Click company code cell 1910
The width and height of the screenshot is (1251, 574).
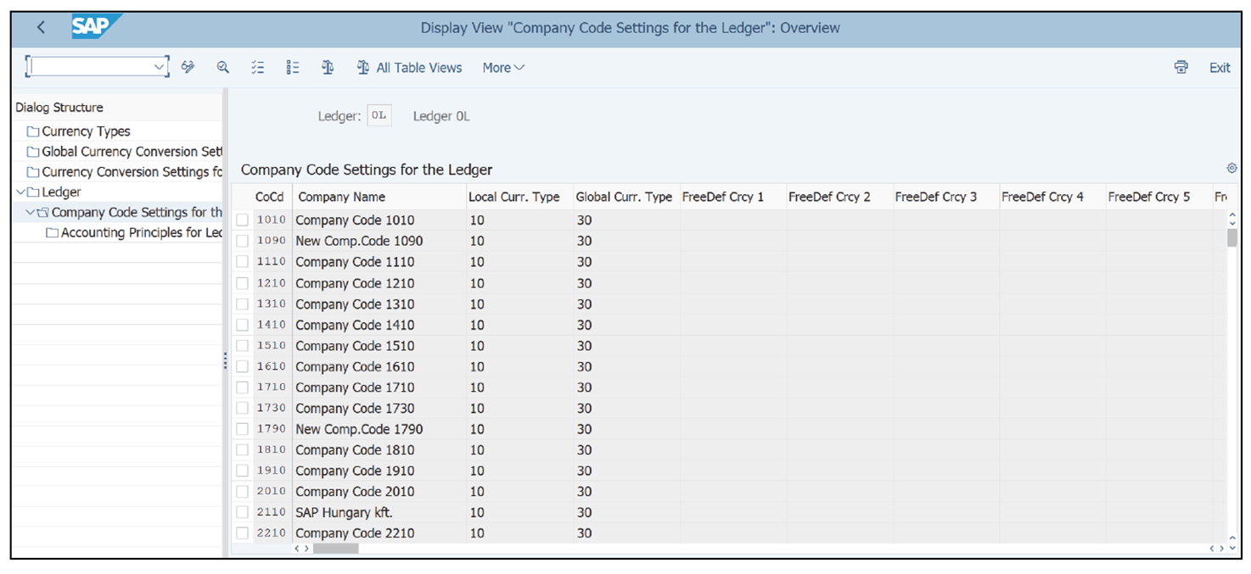pos(272,471)
